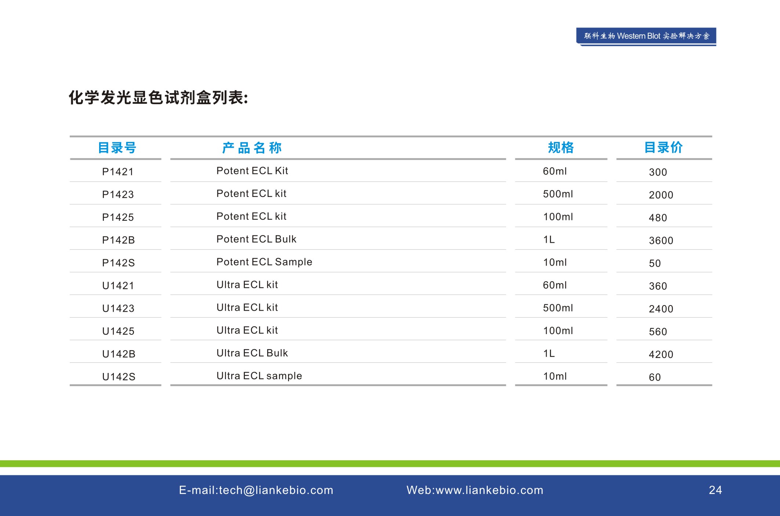The width and height of the screenshot is (780, 516).
Task: Click the 目录号 column header
Action: tap(117, 148)
